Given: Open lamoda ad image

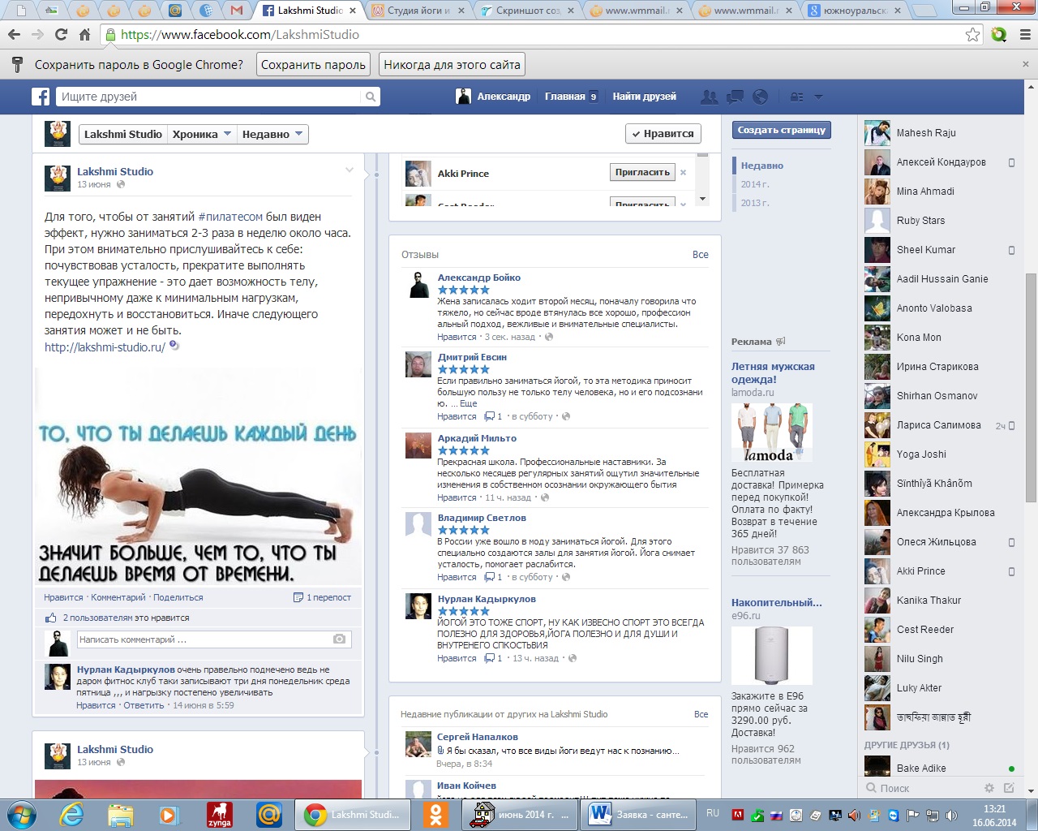Looking at the screenshot, I should (772, 433).
